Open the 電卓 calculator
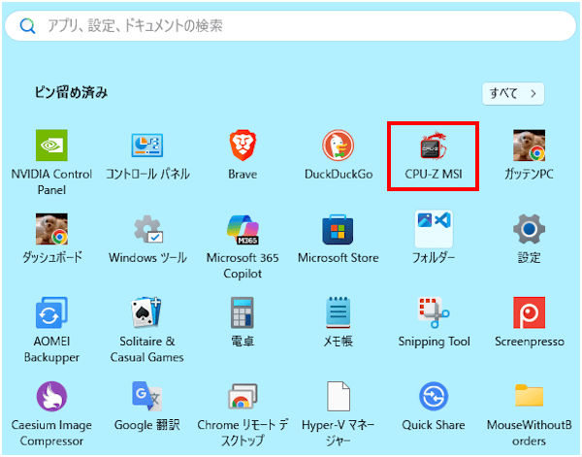Viewport: 582px width, 457px height. tap(242, 312)
